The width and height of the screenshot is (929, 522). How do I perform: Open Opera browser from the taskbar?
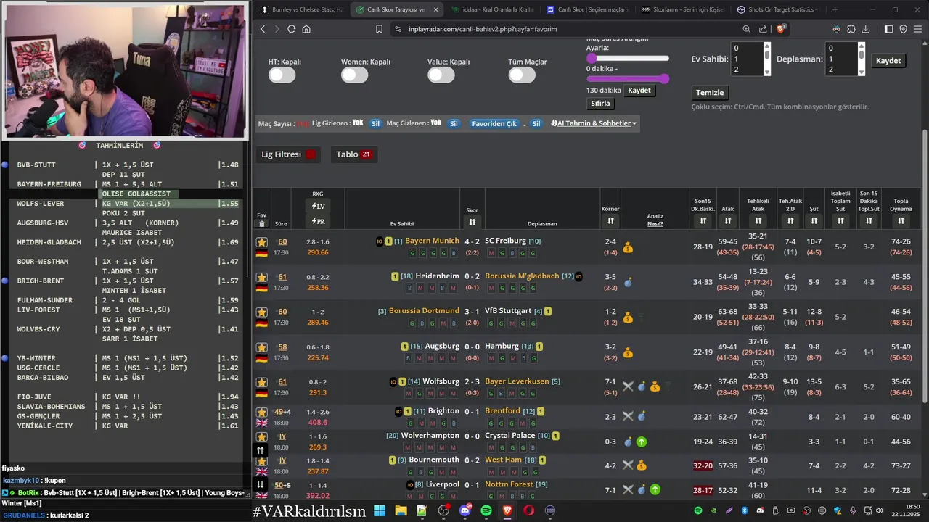(528, 510)
